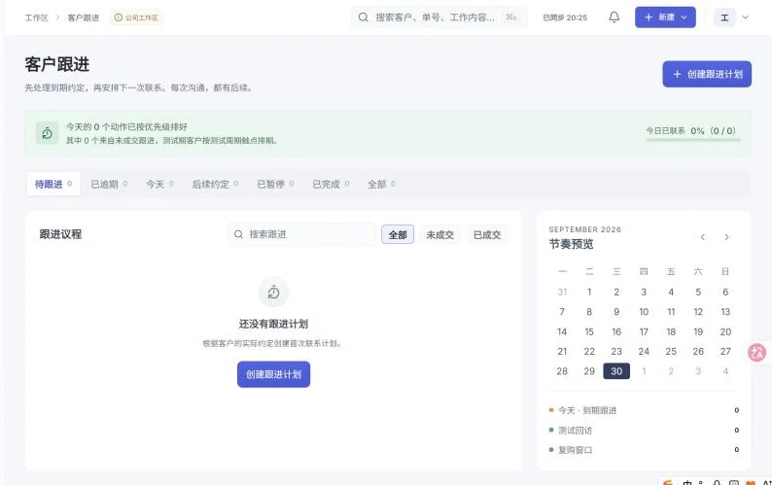This screenshot has width=772, height=485.
Task: Select the 已成交 filter
Action: [x=487, y=235]
